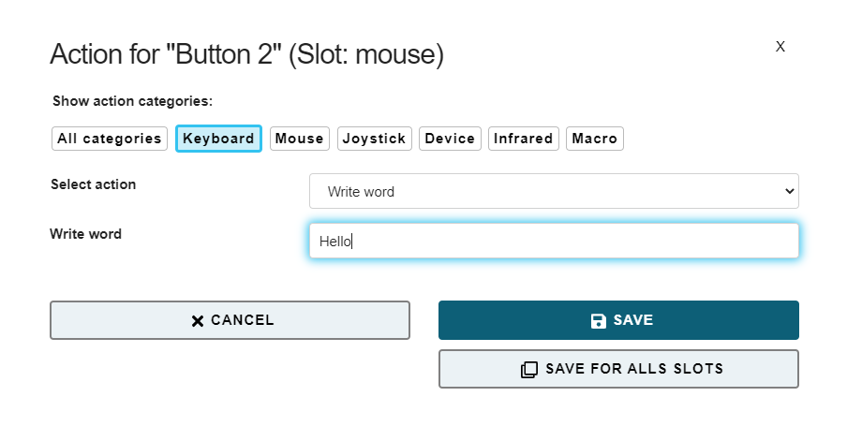This screenshot has height=426, width=847.
Task: Close the dialog with the top-right X
Action: point(780,47)
